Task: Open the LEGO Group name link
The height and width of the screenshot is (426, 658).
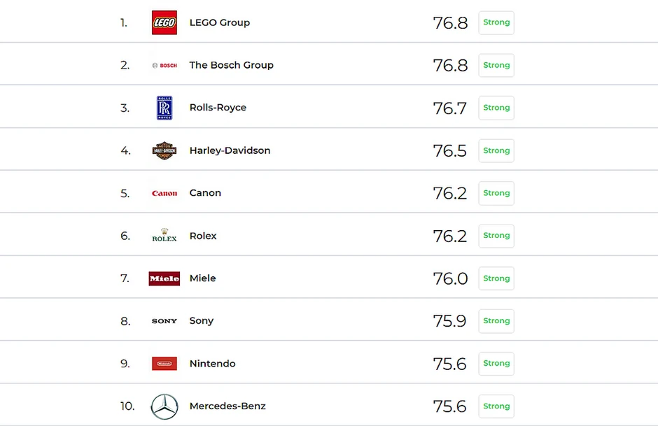Action: 219,22
